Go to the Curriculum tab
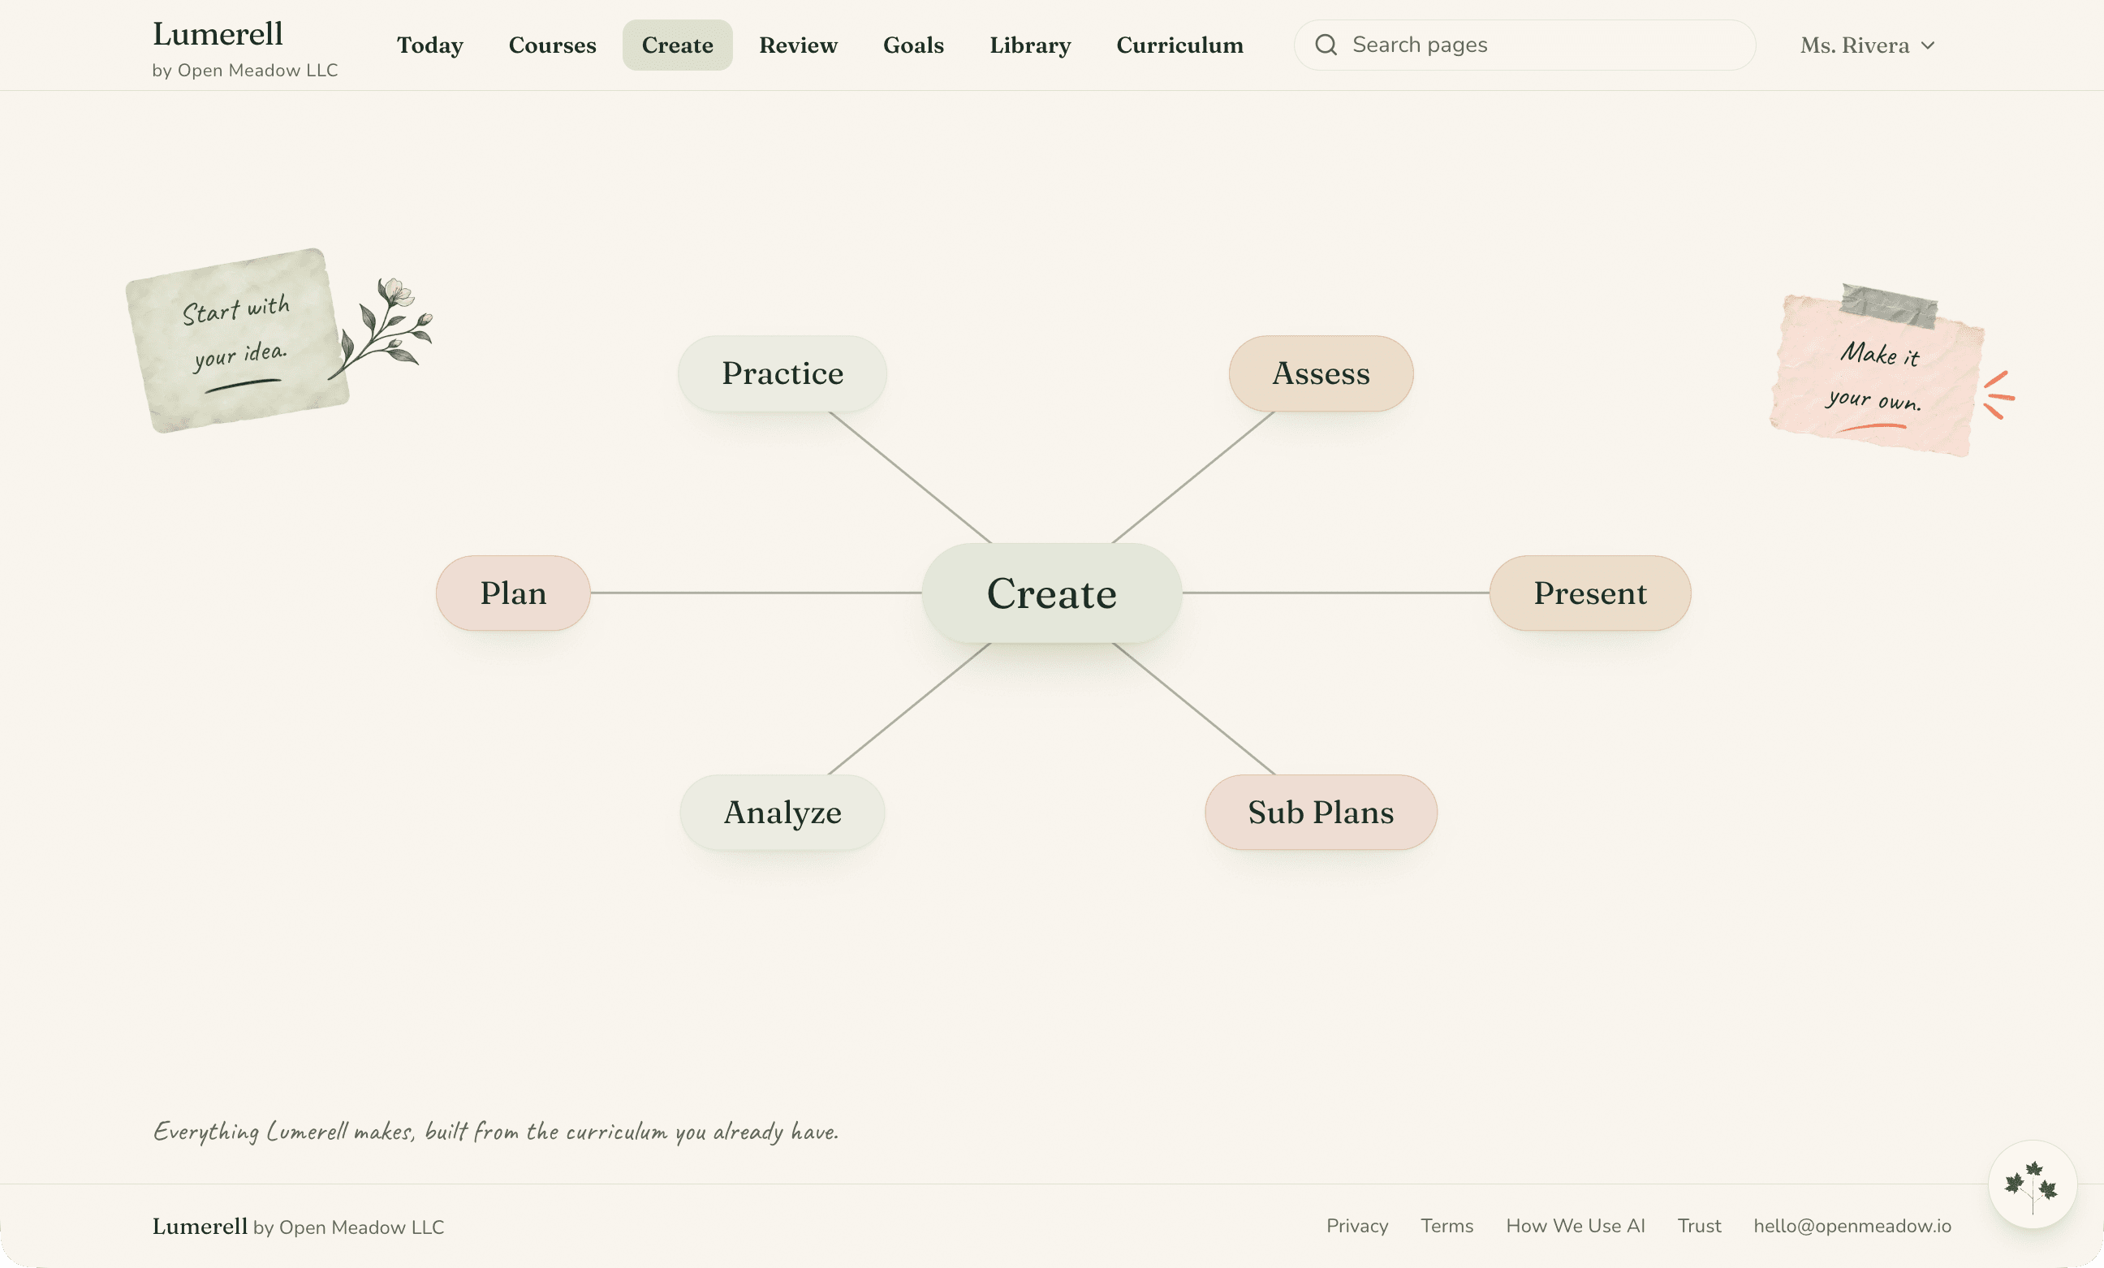 tap(1180, 45)
